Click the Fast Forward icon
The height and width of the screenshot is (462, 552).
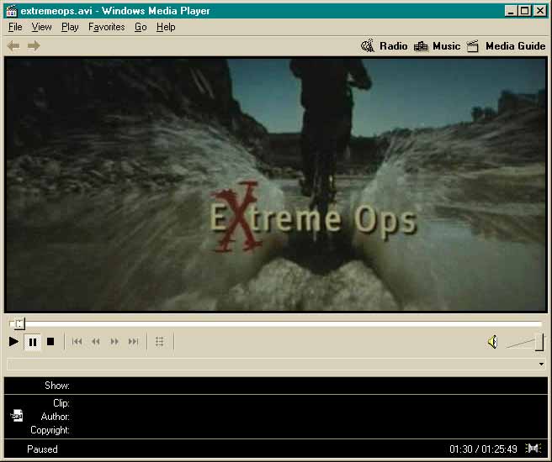[114, 342]
